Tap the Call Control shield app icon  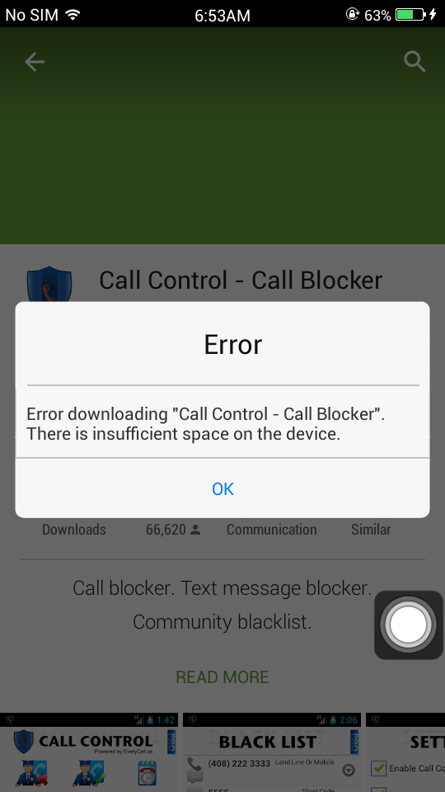tap(49, 285)
